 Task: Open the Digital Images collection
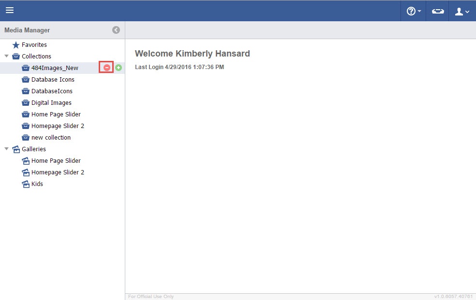click(x=51, y=102)
